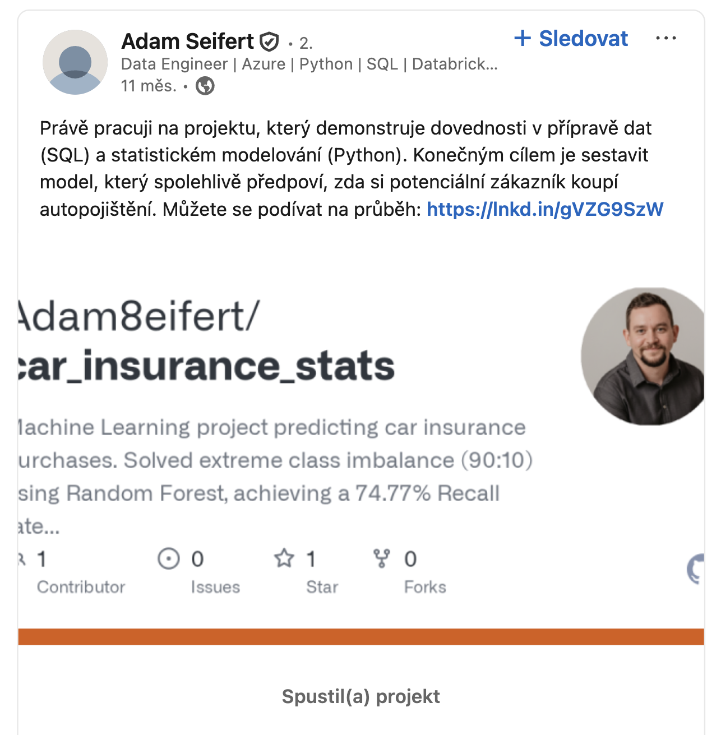Click the Contributor count icon
This screenshot has height=735, width=721.
(x=22, y=558)
